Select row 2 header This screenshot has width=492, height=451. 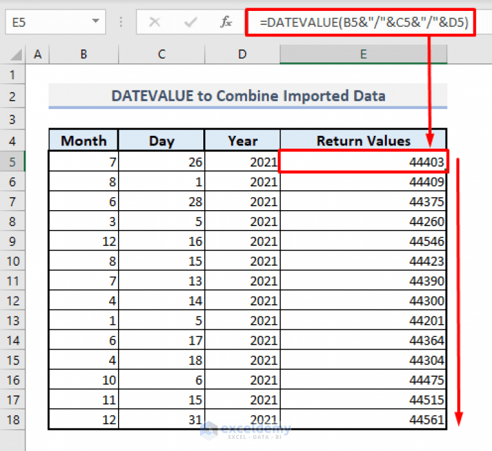point(12,96)
